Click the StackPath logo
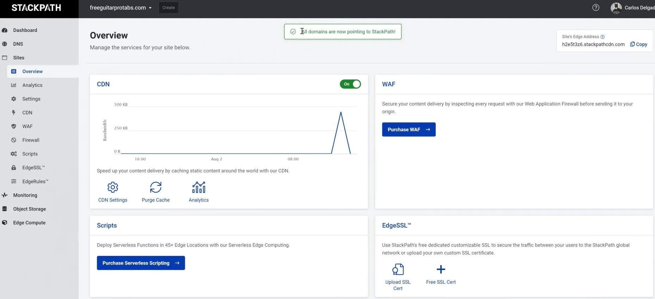The image size is (655, 299). click(x=36, y=8)
